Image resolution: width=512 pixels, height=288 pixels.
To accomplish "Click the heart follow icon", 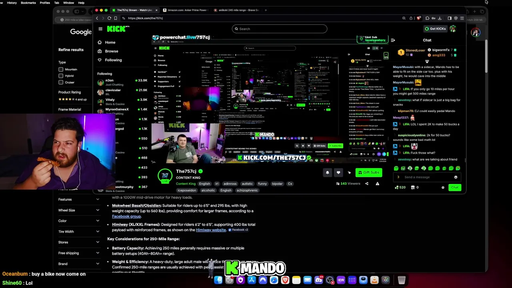I will pos(338,172).
